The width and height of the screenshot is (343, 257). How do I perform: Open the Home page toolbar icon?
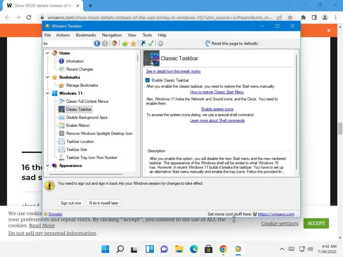pos(115,44)
